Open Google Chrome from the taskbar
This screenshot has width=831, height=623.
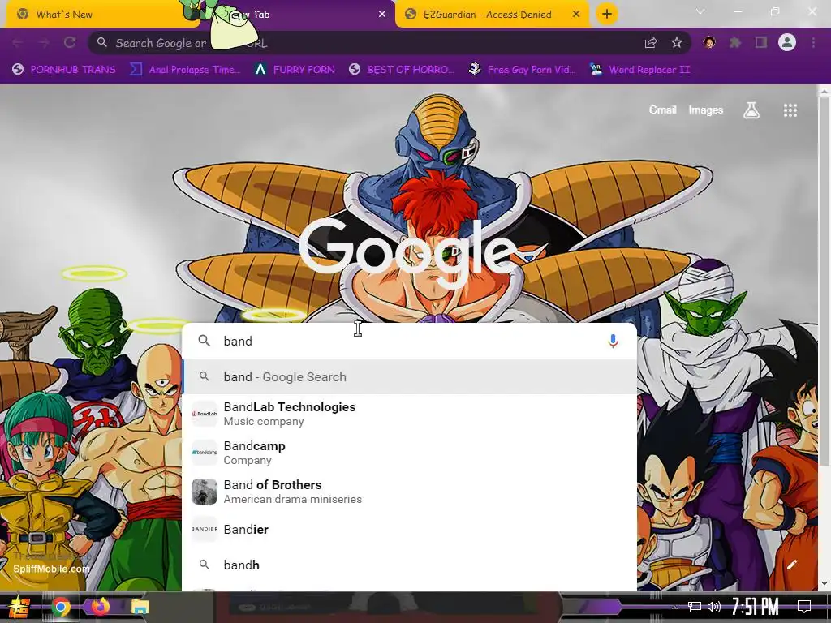click(x=60, y=607)
